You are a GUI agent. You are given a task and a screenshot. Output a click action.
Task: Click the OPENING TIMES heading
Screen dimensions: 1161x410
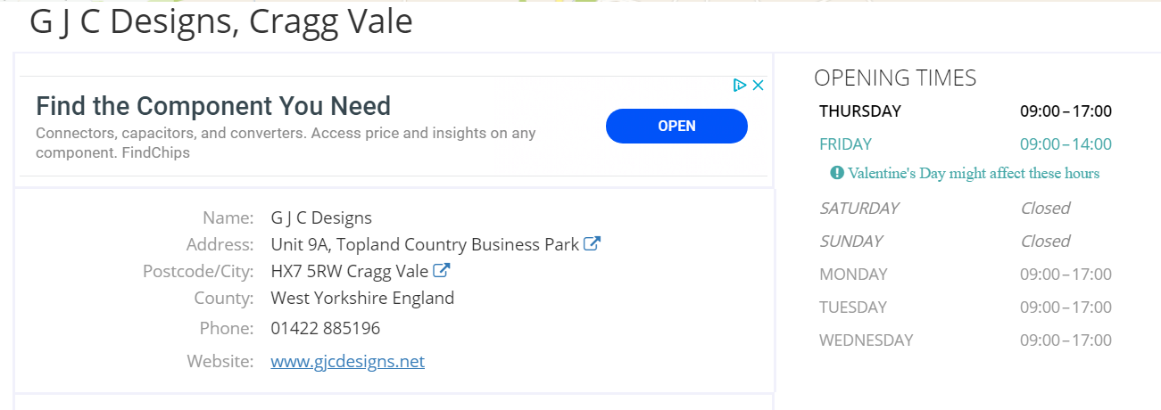pos(895,78)
